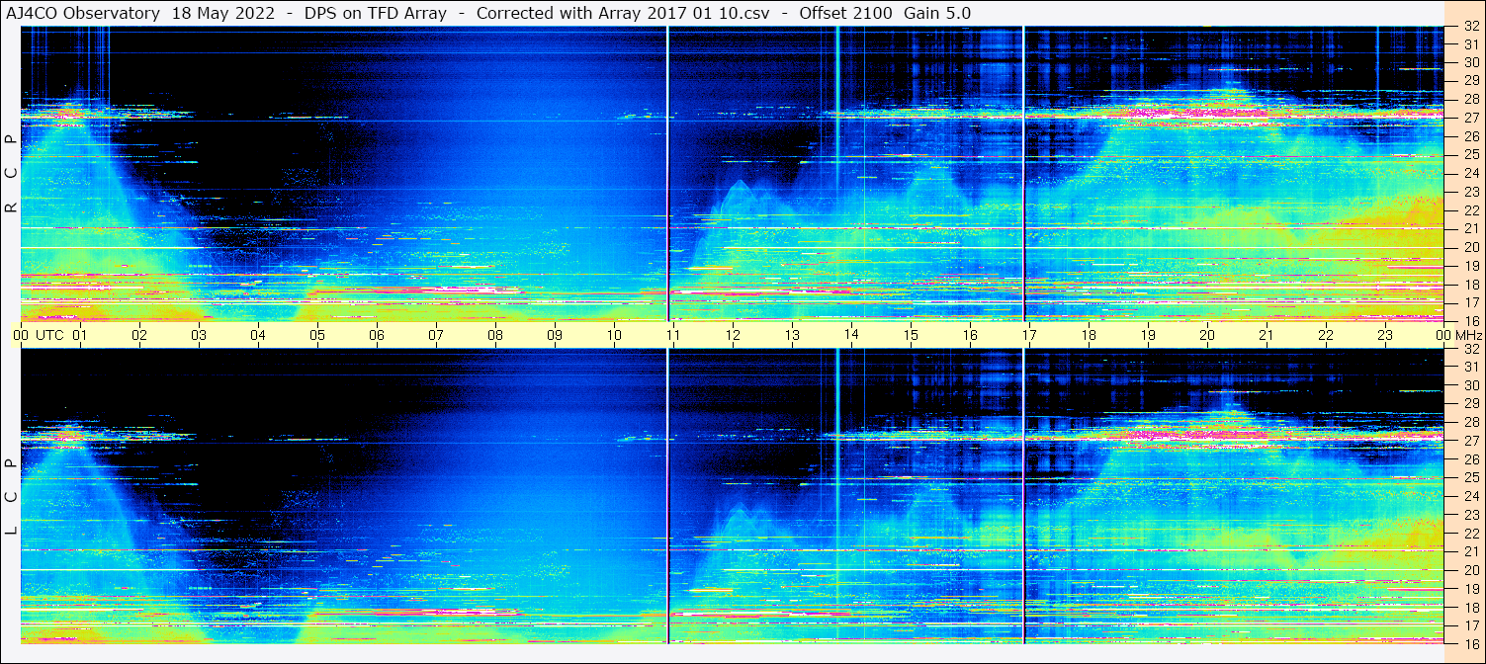
Task: Click the DPS on TFD Array header text
Action: tap(375, 13)
